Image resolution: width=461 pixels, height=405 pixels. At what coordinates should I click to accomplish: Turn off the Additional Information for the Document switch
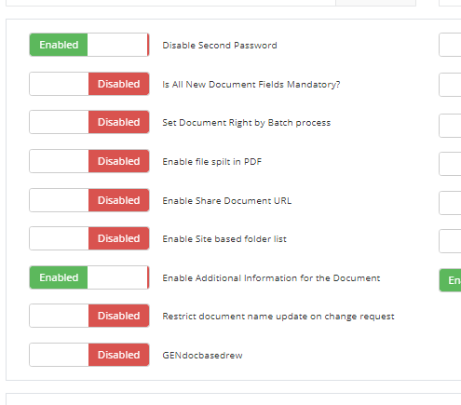[x=89, y=277]
